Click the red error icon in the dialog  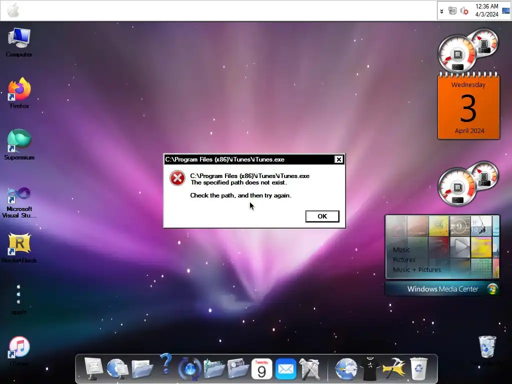tap(177, 178)
